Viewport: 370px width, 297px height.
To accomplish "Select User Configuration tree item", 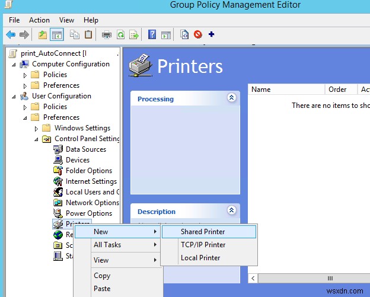I will (62, 96).
